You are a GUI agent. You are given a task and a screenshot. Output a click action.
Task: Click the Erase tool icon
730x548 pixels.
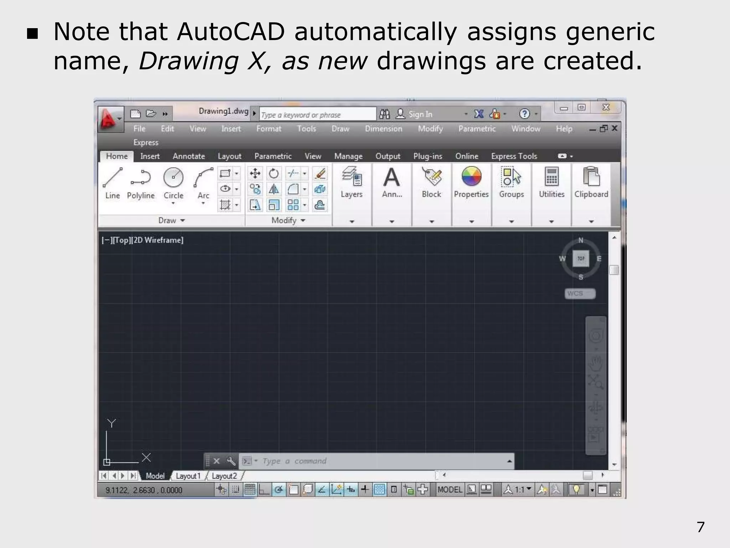click(320, 174)
